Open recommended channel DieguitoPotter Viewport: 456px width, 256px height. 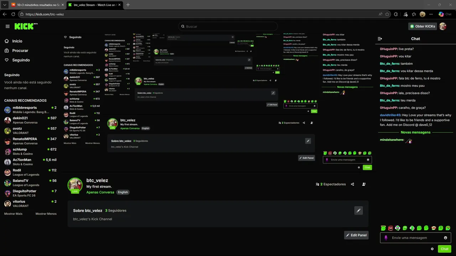(30, 193)
